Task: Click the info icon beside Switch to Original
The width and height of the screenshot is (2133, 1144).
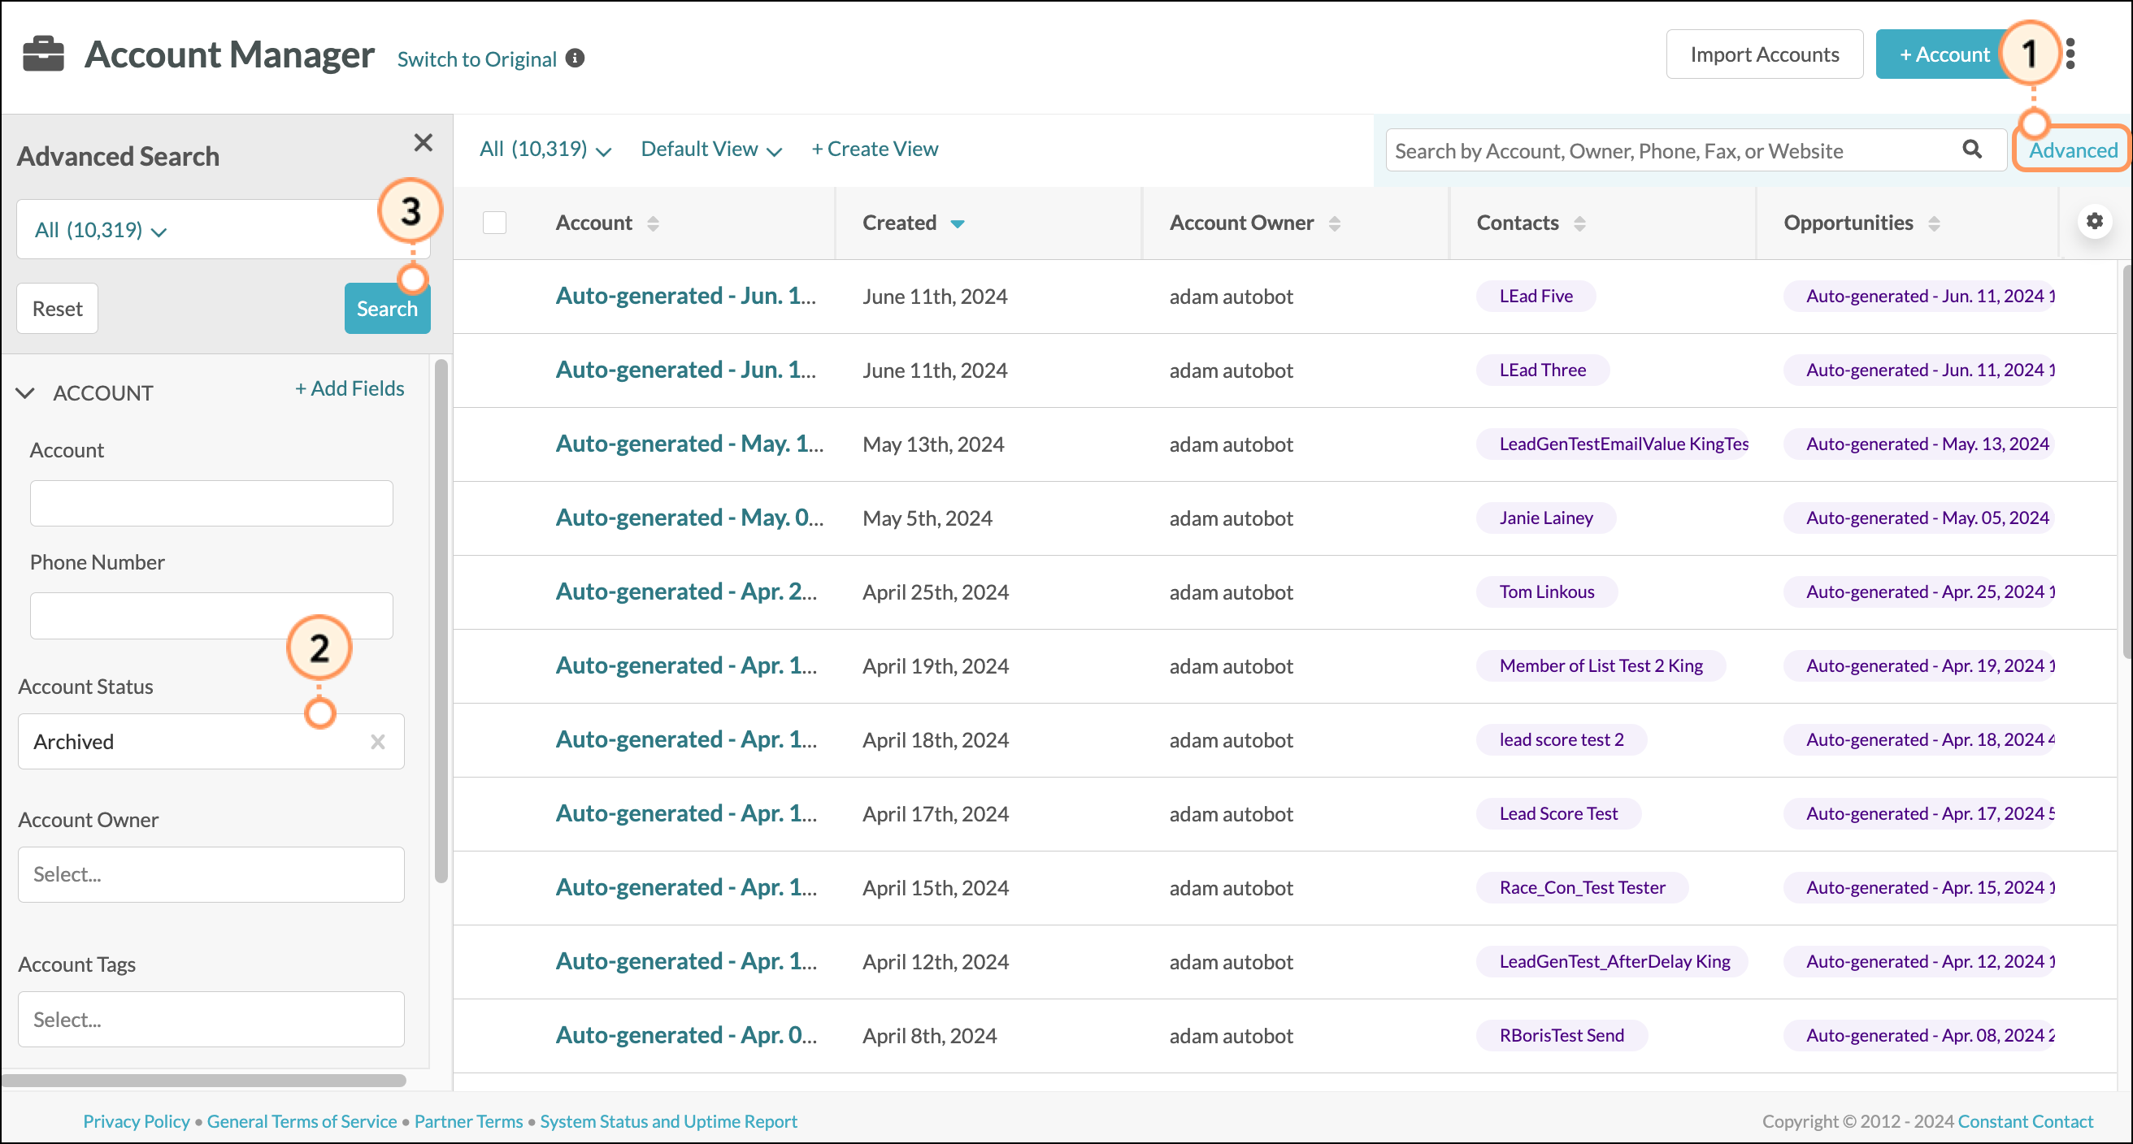Action: point(575,58)
